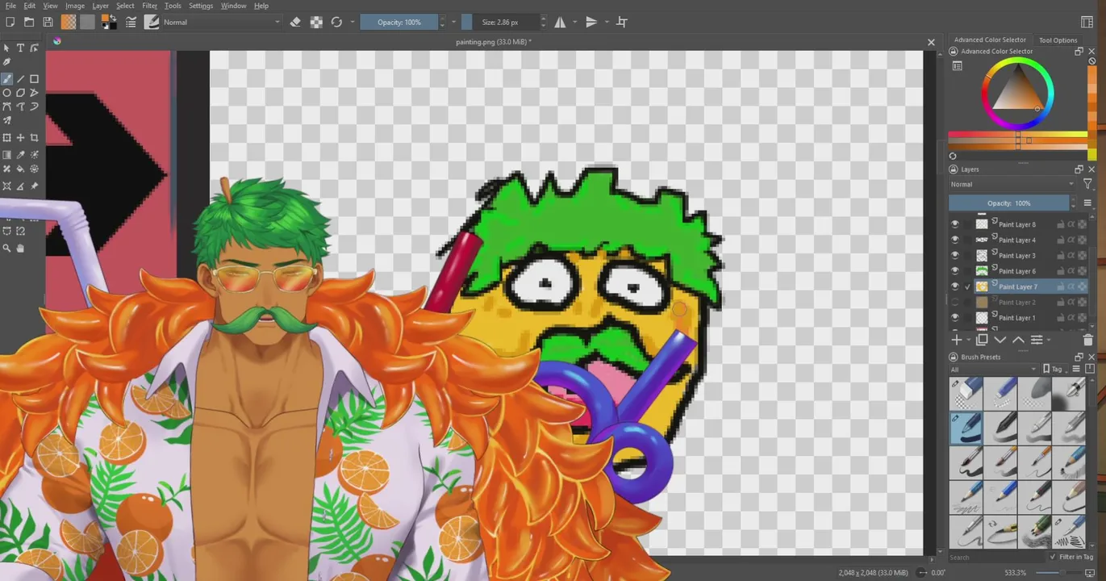The image size is (1106, 581).
Task: Open layer filter funnel menu
Action: click(x=1087, y=185)
